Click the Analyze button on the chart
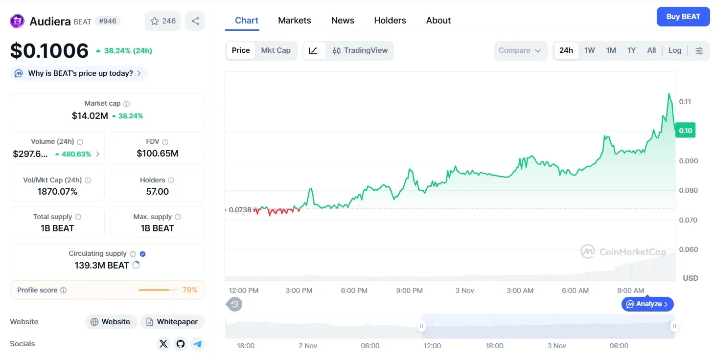 click(x=647, y=304)
